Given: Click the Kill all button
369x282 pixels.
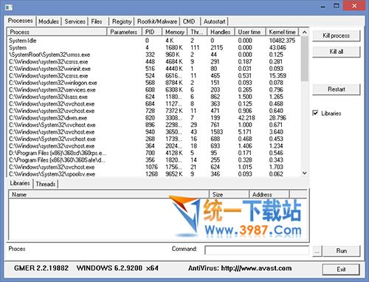Looking at the screenshot, I should tap(336, 52).
